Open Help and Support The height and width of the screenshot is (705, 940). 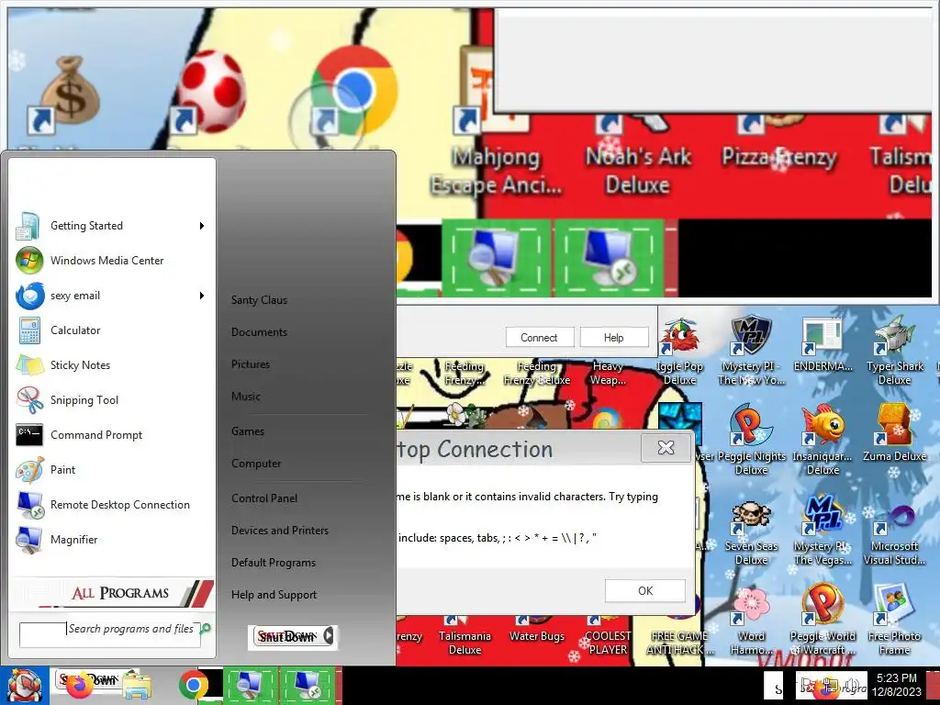point(274,595)
